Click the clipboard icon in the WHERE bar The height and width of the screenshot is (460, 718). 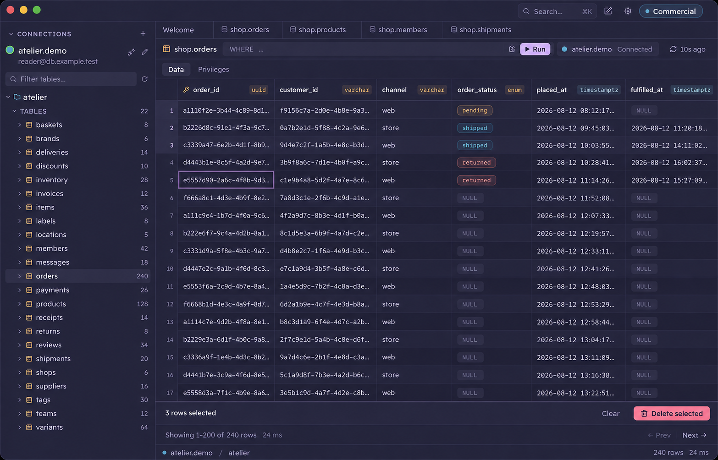click(x=512, y=49)
